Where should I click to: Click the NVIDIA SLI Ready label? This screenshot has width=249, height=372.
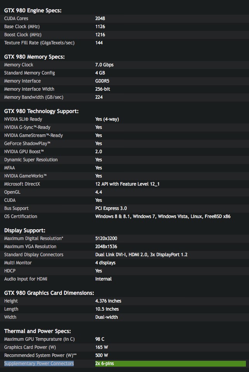(23, 119)
